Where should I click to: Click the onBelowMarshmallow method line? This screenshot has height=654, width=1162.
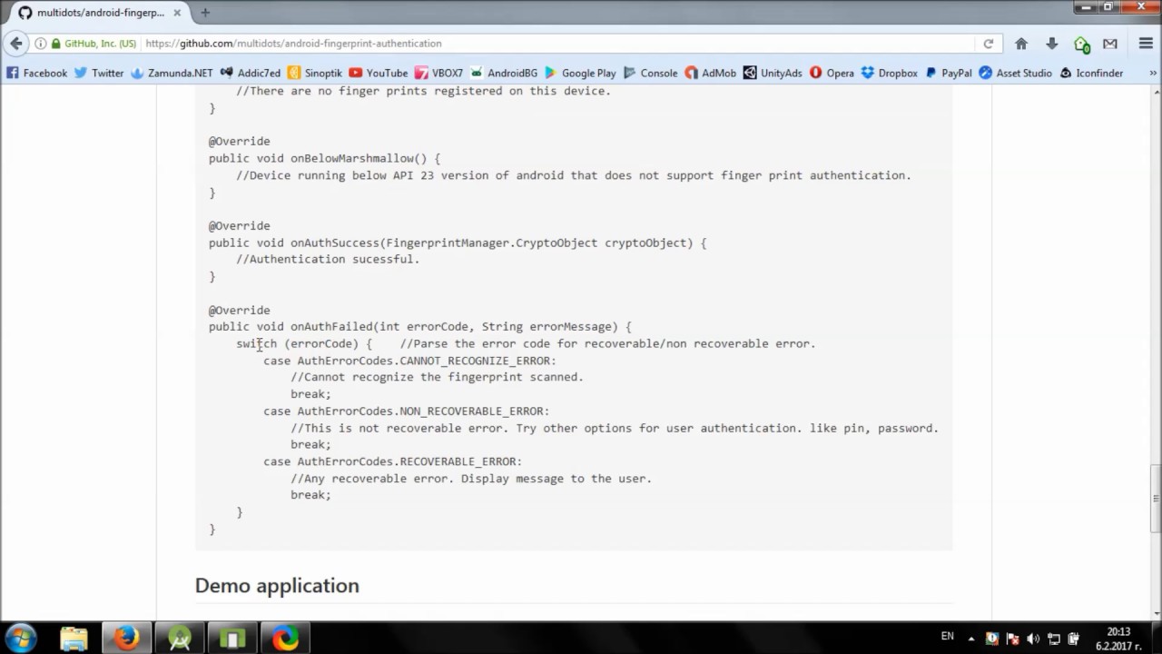pyautogui.click(x=324, y=158)
